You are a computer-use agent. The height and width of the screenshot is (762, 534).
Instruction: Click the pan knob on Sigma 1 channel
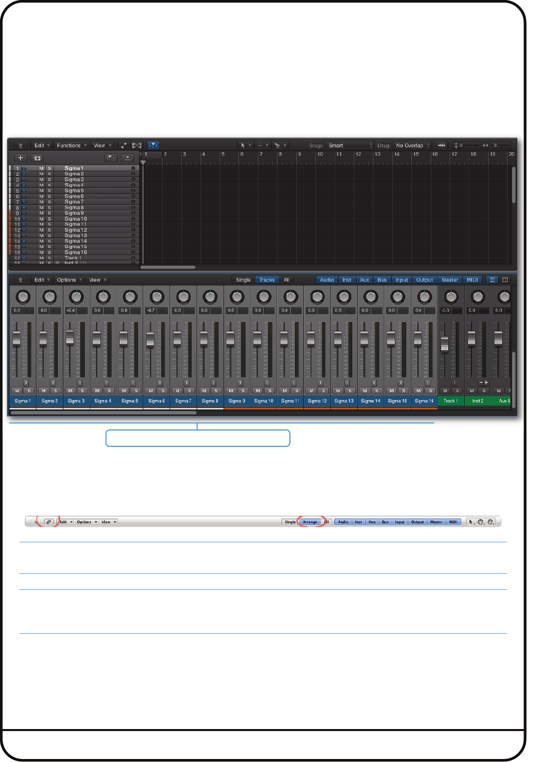[22, 297]
